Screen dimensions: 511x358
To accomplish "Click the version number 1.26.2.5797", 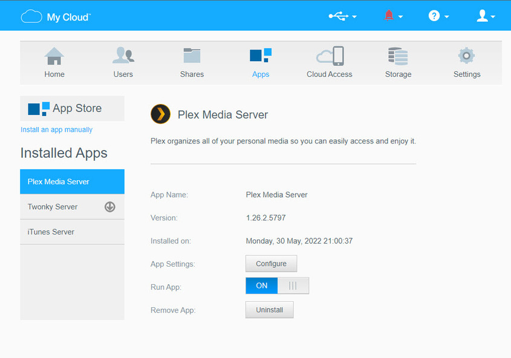I will tap(266, 218).
